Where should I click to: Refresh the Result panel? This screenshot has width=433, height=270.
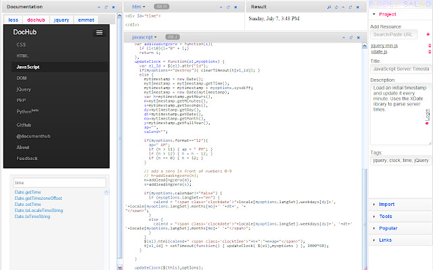pyautogui.click(x=336, y=7)
